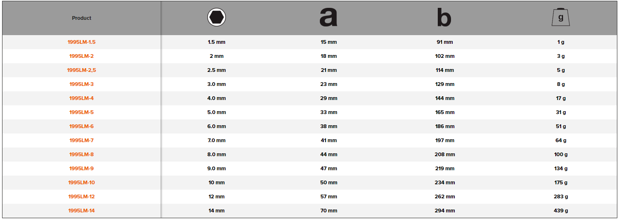Select product 1995LM-7
This screenshot has width=619, height=219.
click(x=82, y=140)
